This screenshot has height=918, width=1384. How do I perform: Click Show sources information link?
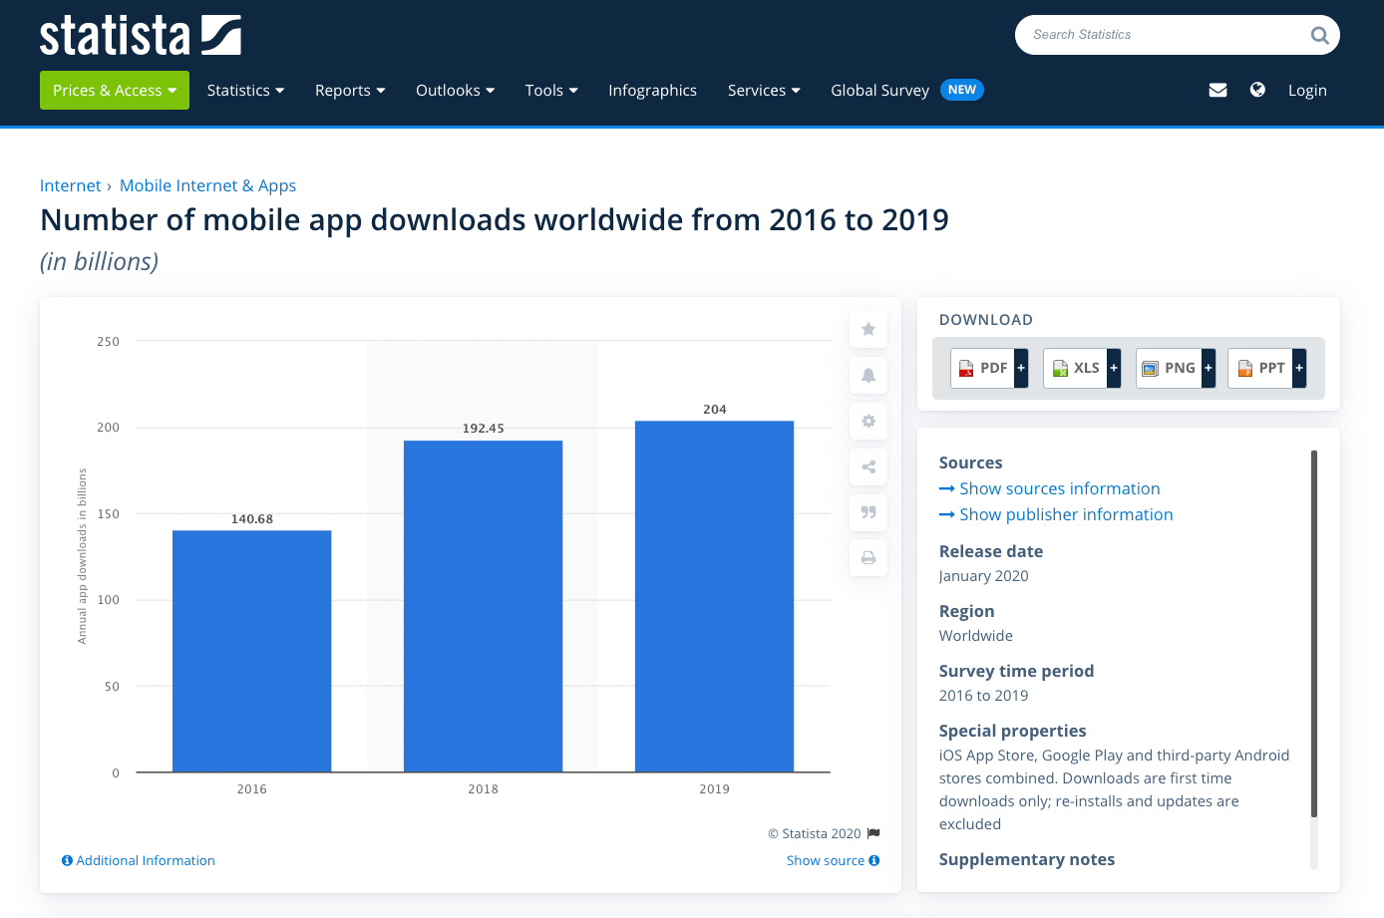pyautogui.click(x=1059, y=488)
